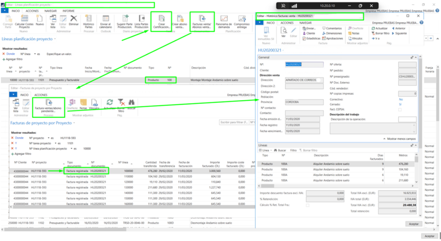
Task: Click the Descripción de la operación field
Action: click(407, 119)
